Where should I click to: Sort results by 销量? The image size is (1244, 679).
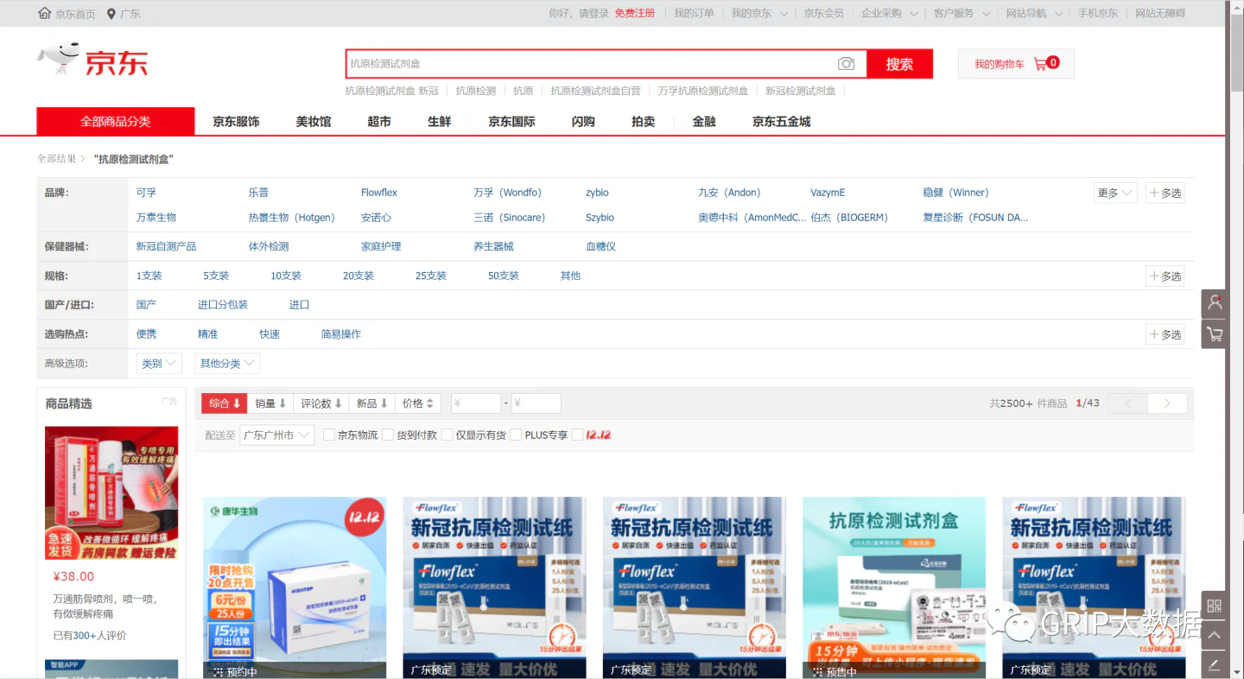[x=270, y=403]
